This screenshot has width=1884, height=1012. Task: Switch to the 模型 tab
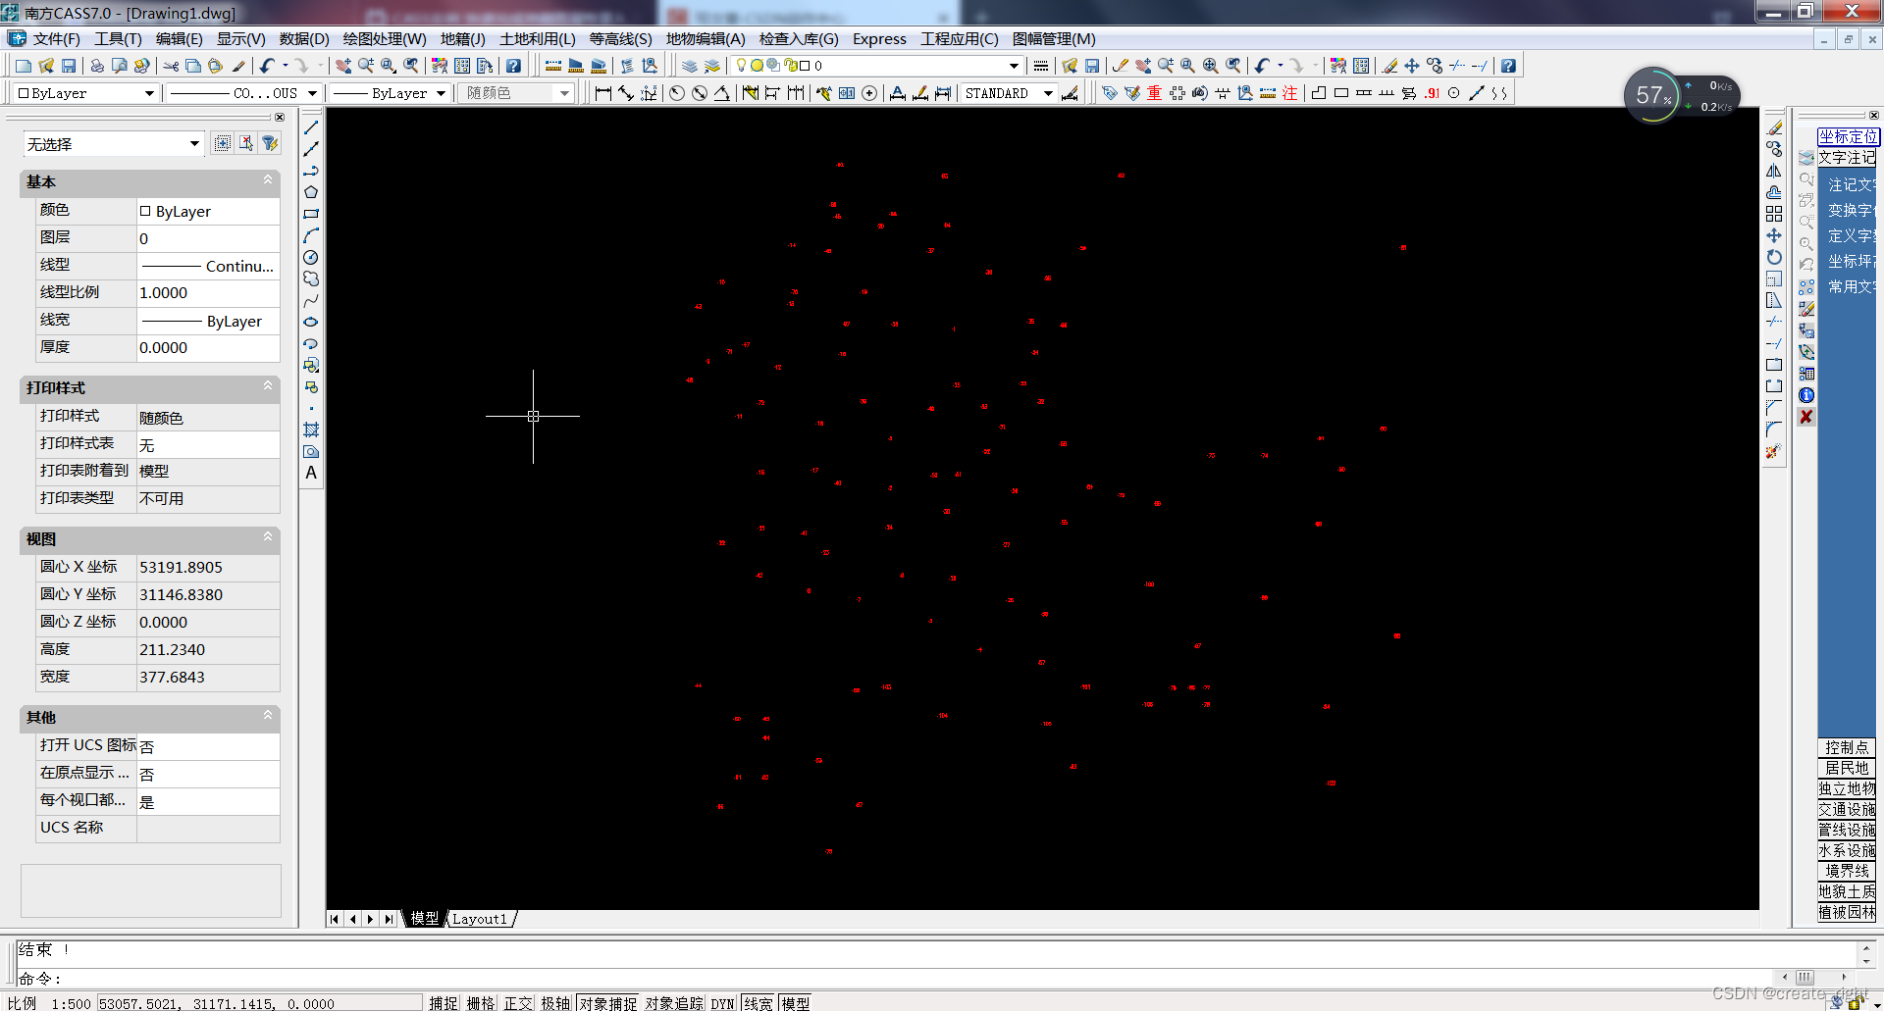coord(425,919)
